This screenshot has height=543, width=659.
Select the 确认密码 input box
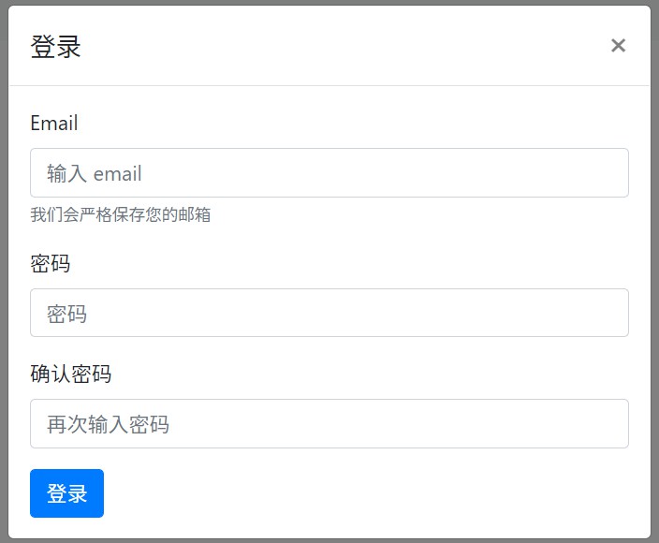tap(329, 424)
